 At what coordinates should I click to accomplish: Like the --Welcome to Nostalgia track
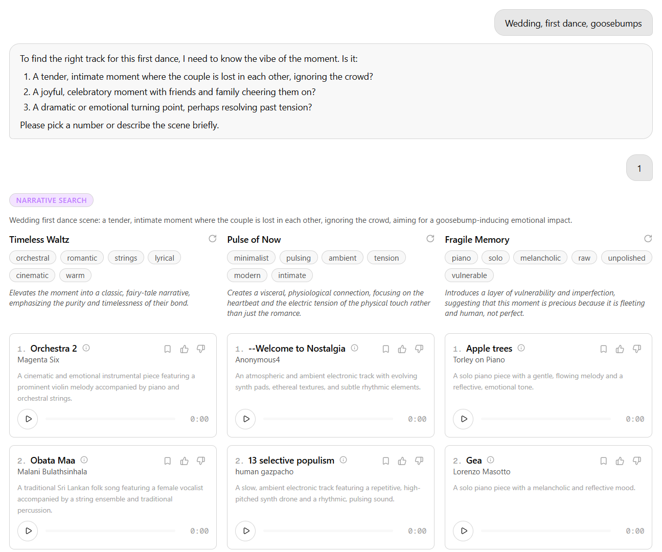coord(402,349)
